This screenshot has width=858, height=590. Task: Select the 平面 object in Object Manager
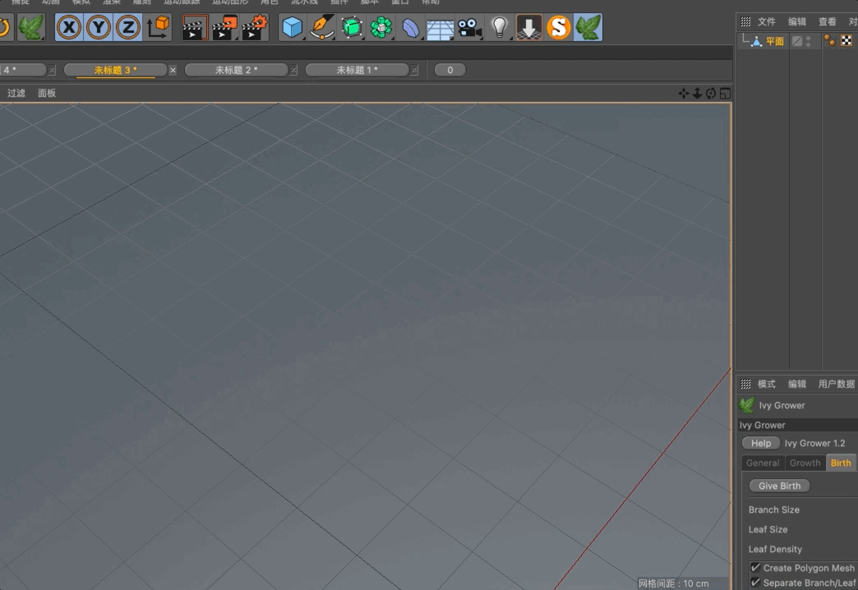click(x=774, y=42)
